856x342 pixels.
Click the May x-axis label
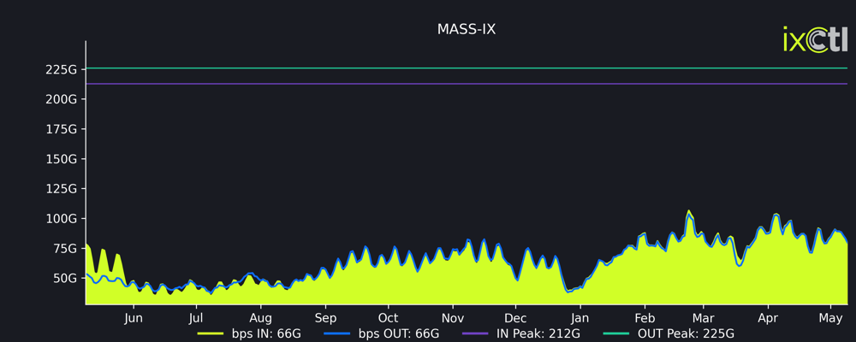click(x=831, y=318)
